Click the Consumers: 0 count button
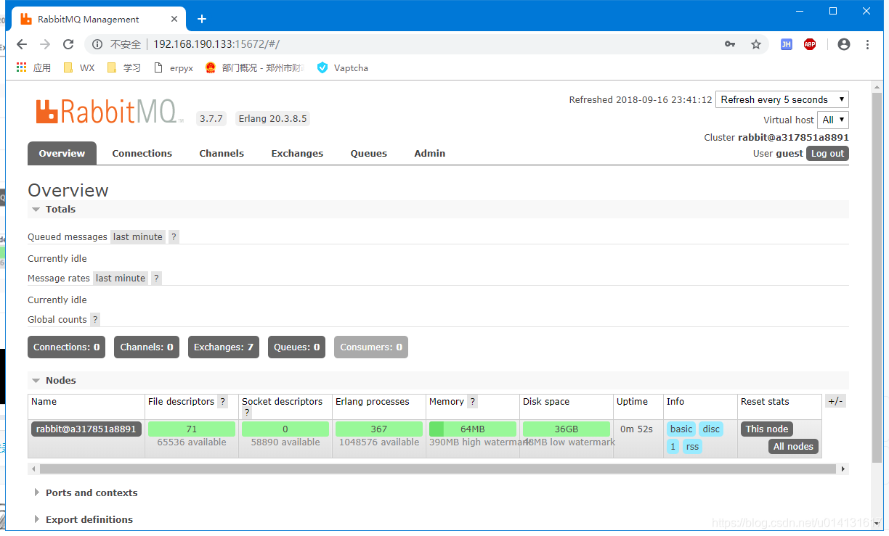This screenshot has height=536, width=889. (371, 347)
